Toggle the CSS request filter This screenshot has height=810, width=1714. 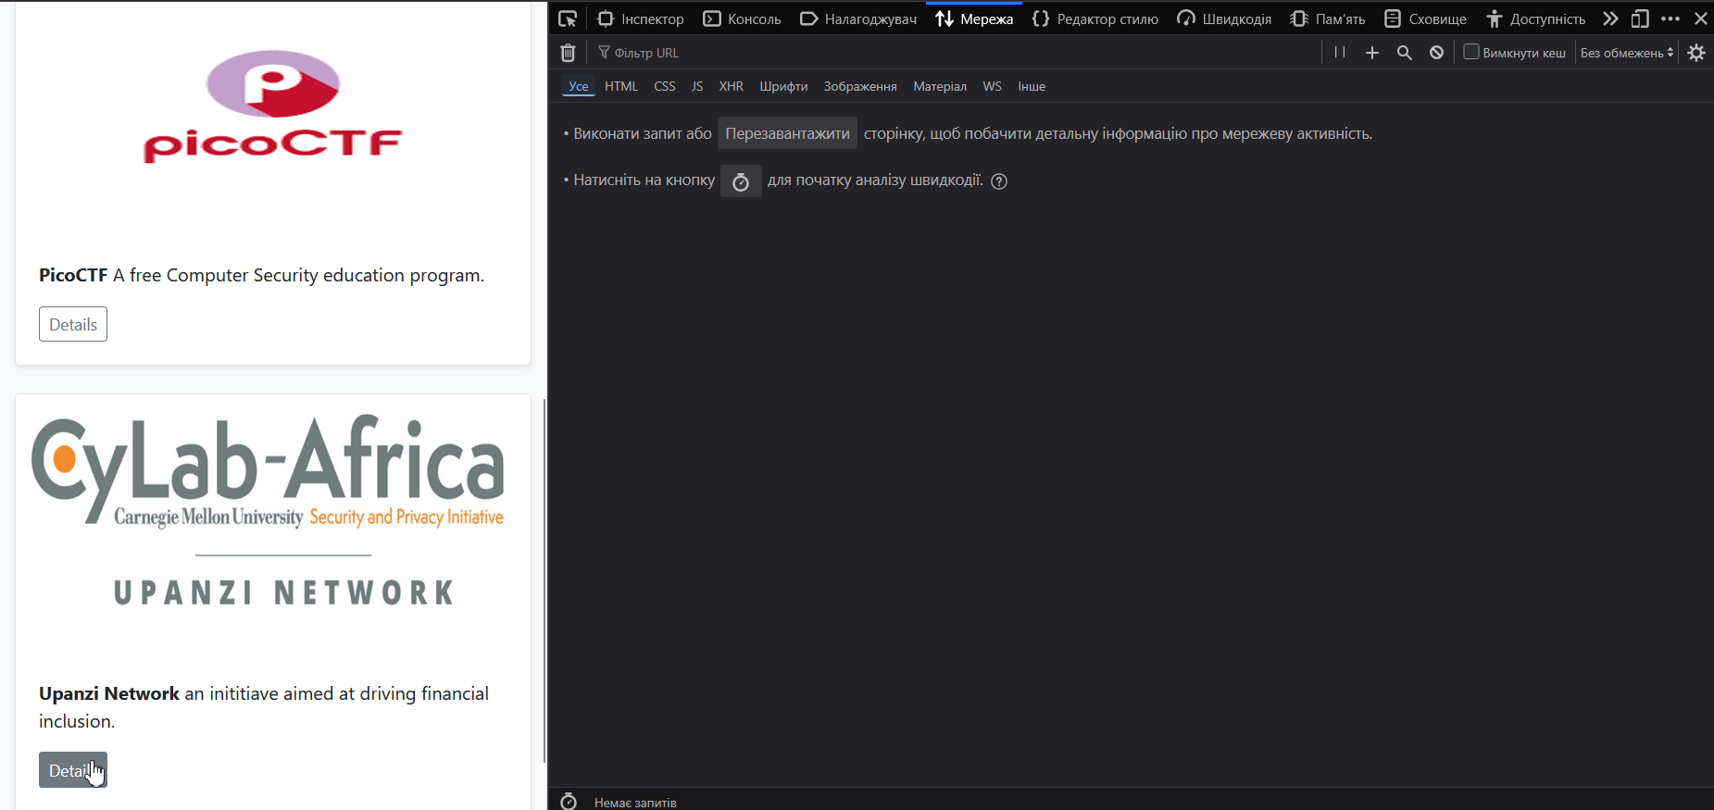664,86
